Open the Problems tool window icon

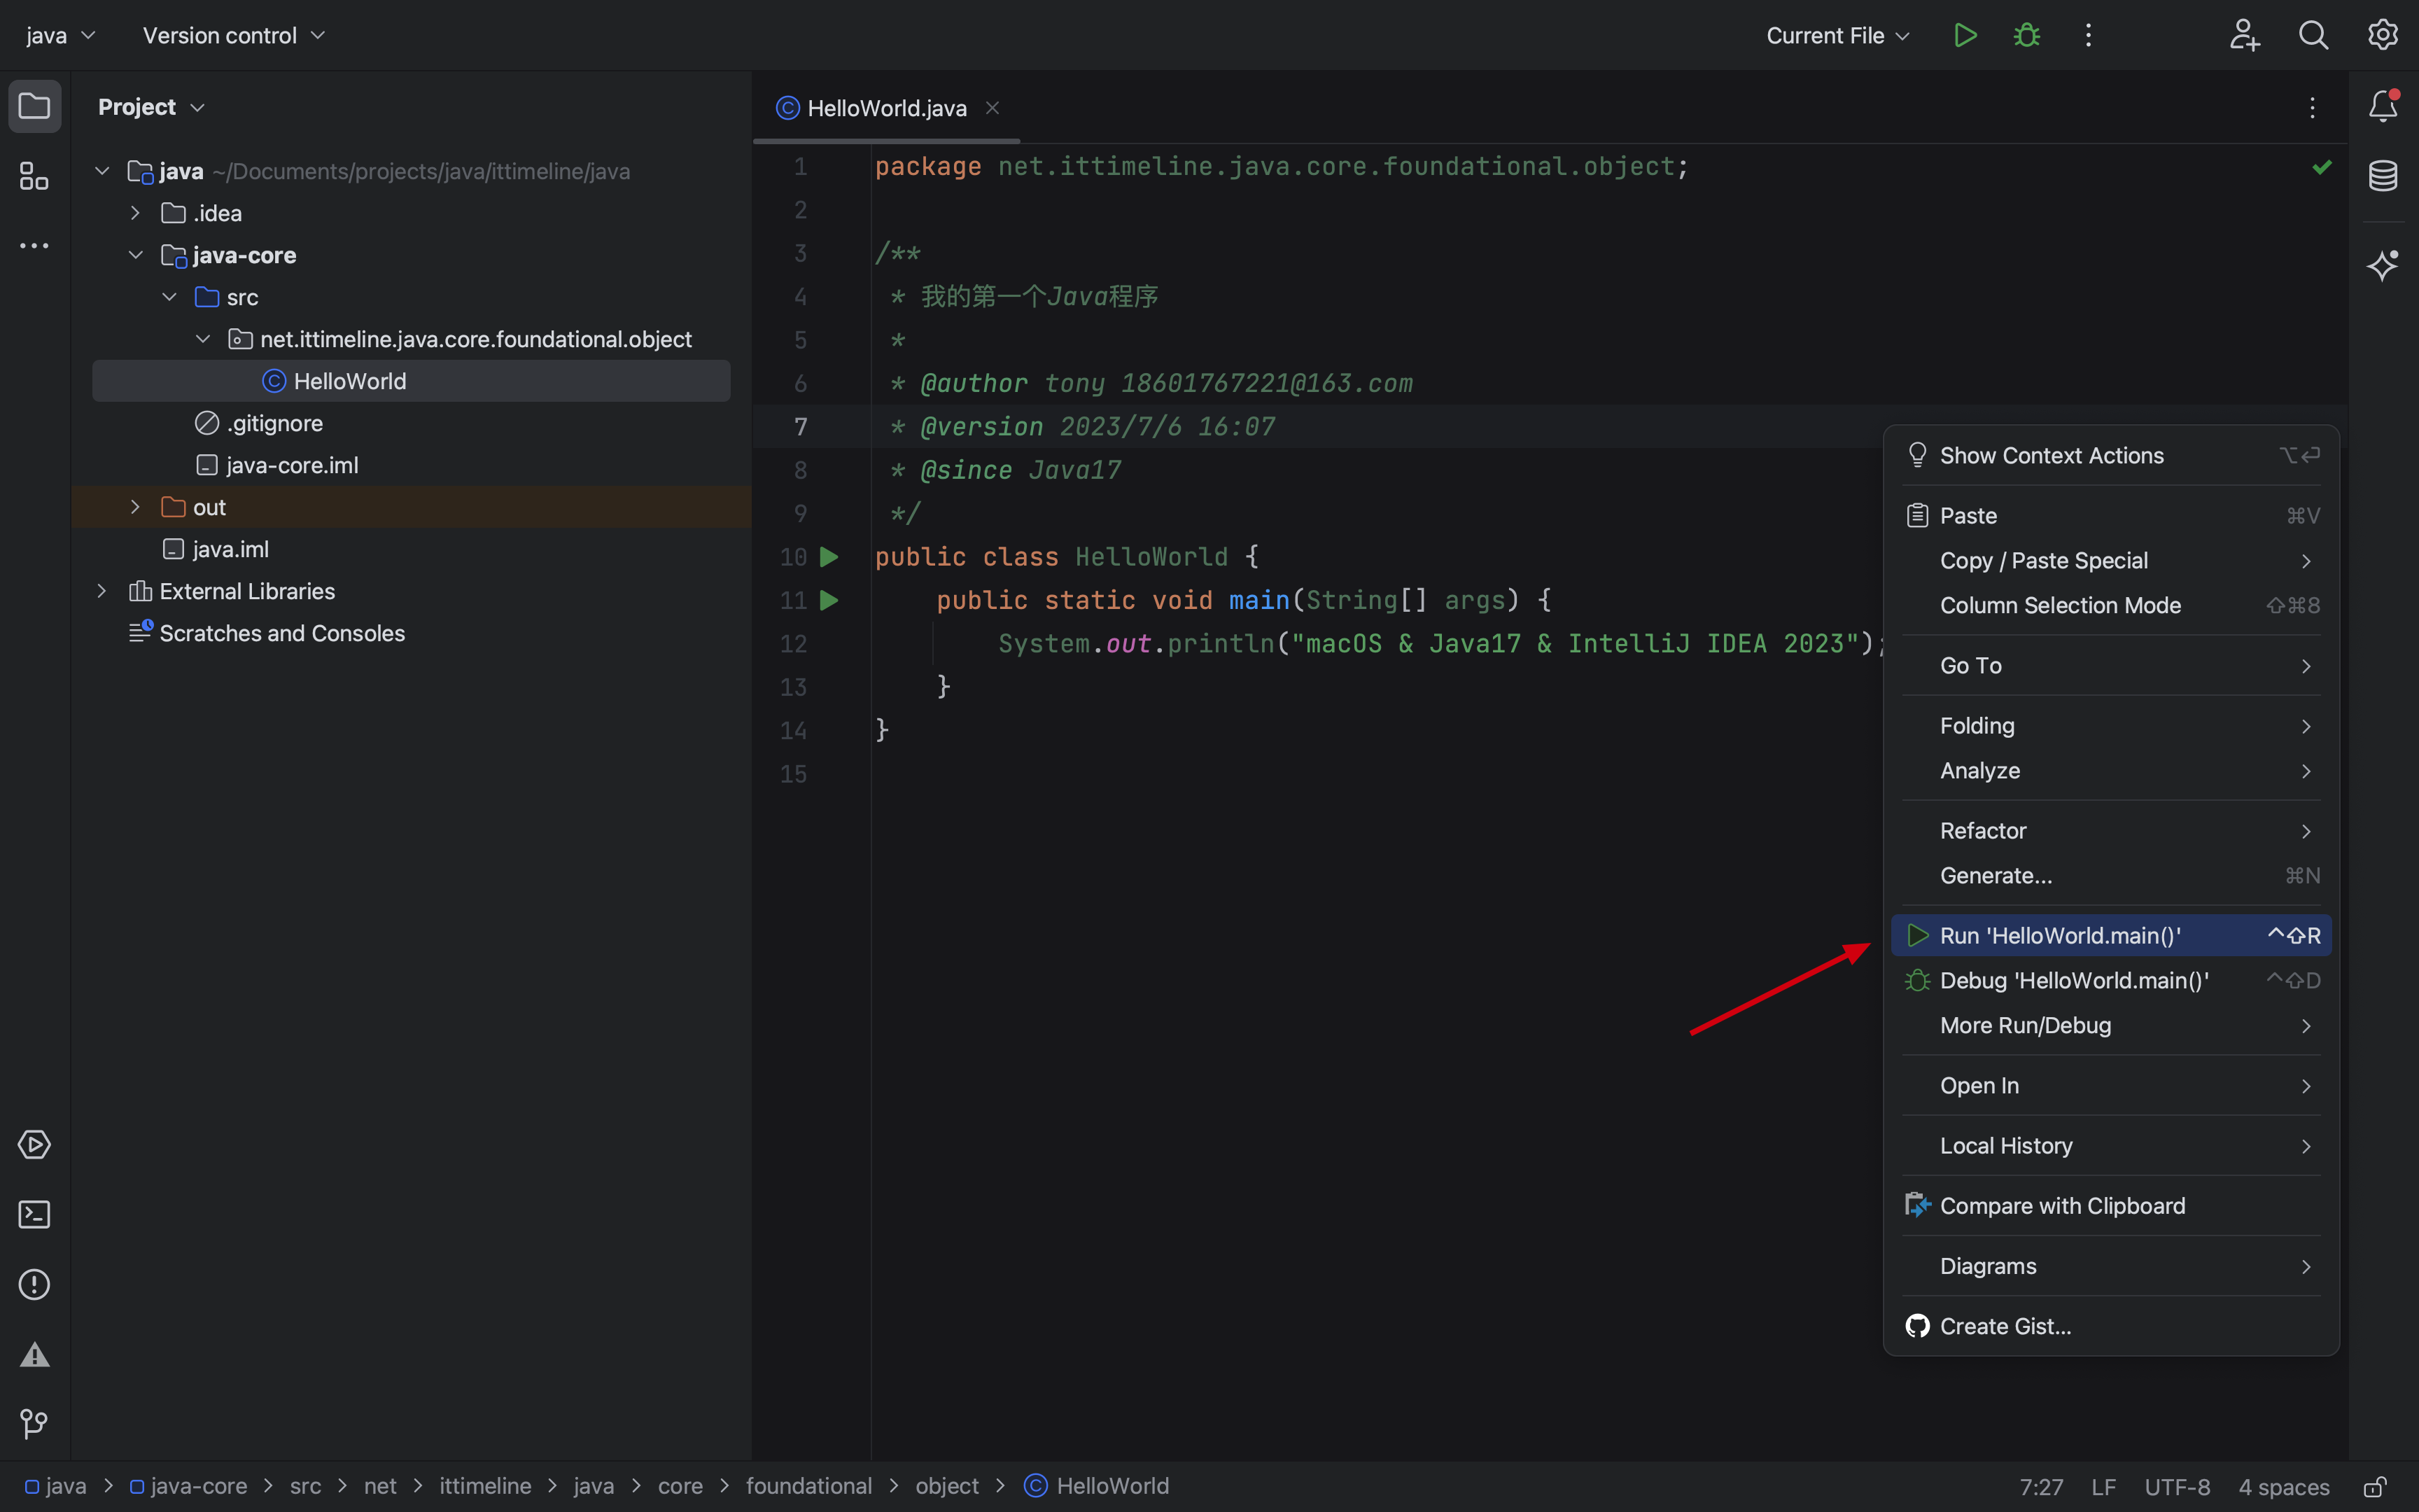click(x=35, y=1284)
